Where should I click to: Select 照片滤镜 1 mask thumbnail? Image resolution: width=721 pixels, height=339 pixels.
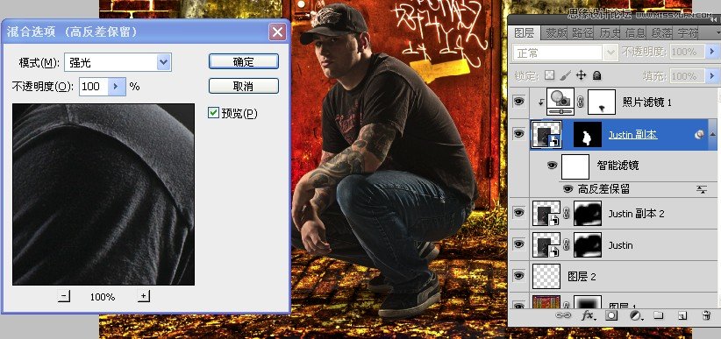tap(602, 102)
